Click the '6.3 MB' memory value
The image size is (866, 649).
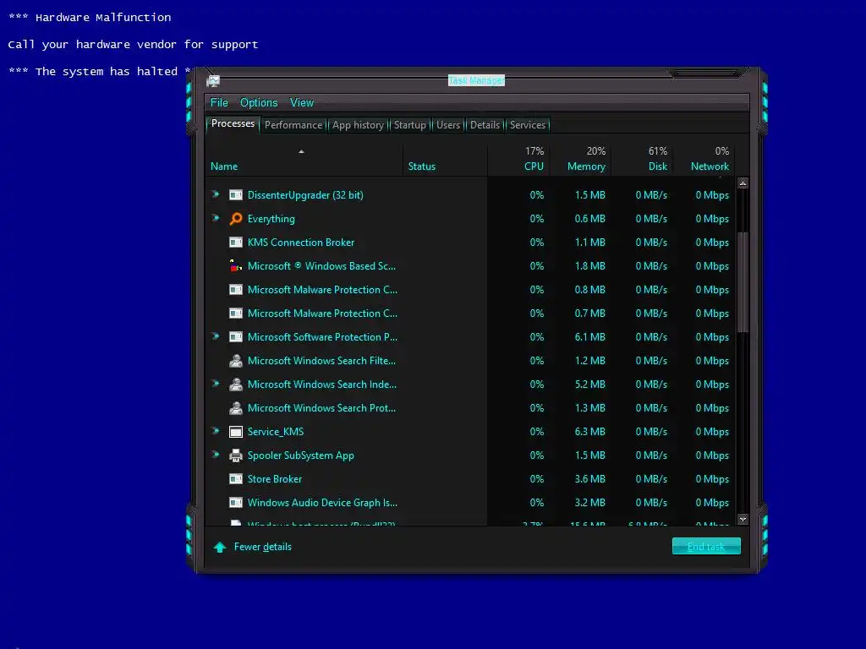click(589, 432)
